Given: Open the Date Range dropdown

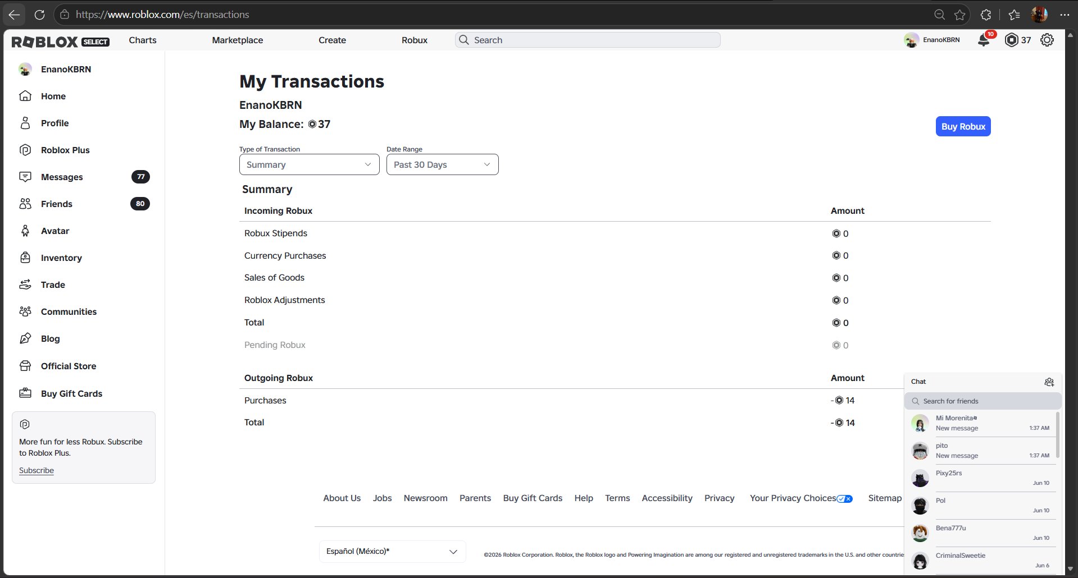Looking at the screenshot, I should click(x=443, y=164).
